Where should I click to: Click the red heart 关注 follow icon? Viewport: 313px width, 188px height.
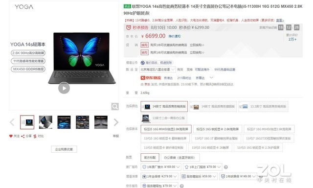[x=11, y=136]
